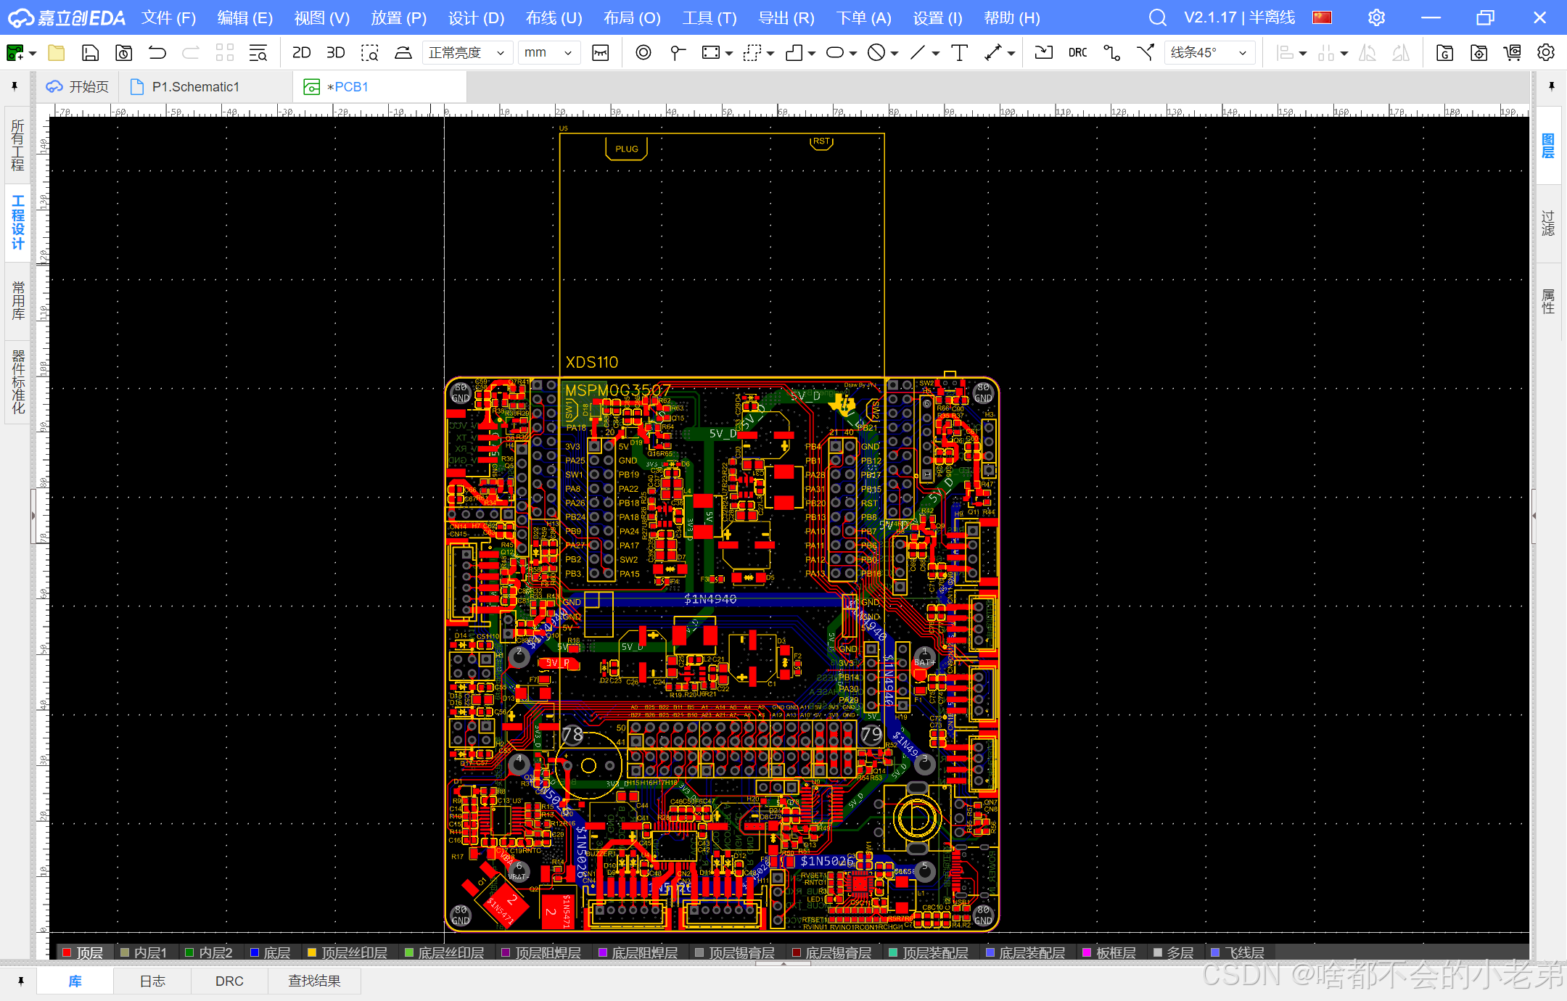Image resolution: width=1567 pixels, height=1001 pixels.
Task: Select the prohibited region tool
Action: click(x=877, y=53)
